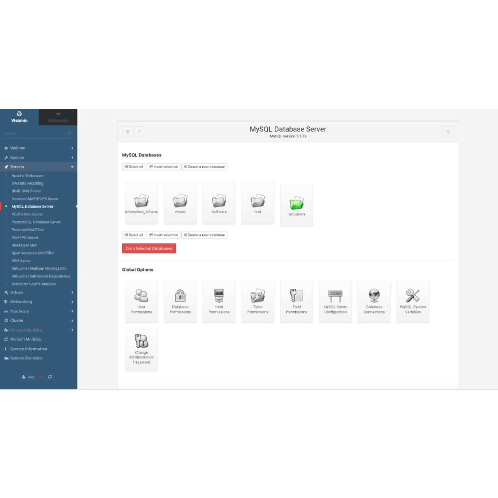This screenshot has width=498, height=498.
Task: Open Table Permissions
Action: pyautogui.click(x=258, y=302)
